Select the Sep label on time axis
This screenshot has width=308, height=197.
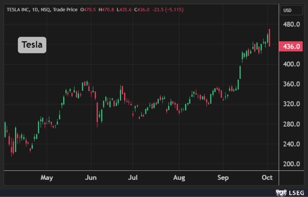223,178
